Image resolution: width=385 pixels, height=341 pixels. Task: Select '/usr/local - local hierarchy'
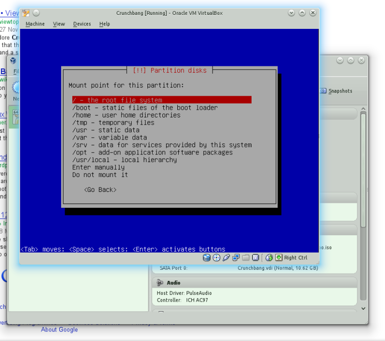click(x=124, y=160)
